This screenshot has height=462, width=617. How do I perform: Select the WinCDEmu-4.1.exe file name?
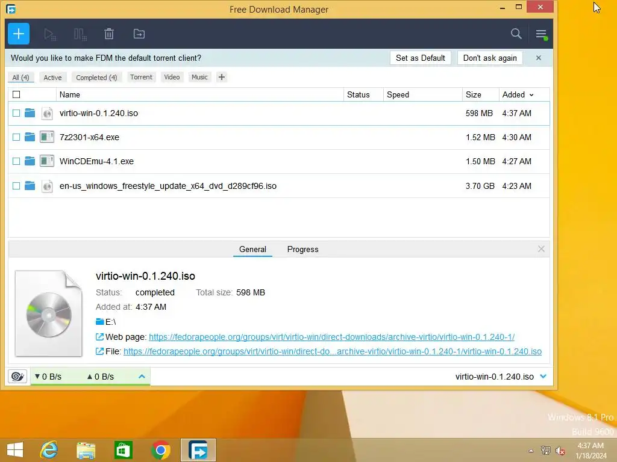click(x=96, y=161)
